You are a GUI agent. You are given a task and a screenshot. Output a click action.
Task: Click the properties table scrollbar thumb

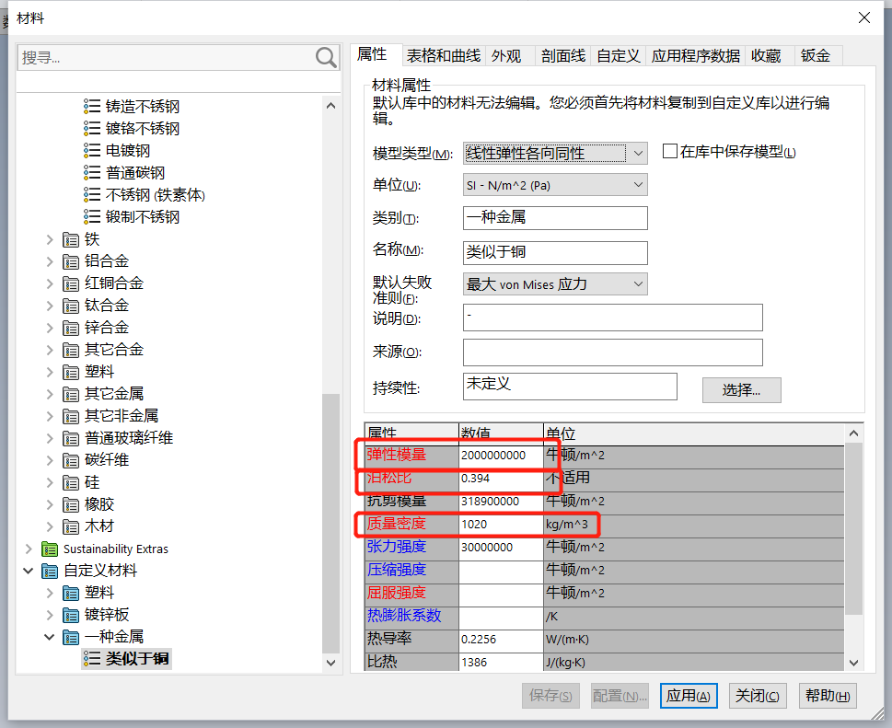(x=853, y=529)
